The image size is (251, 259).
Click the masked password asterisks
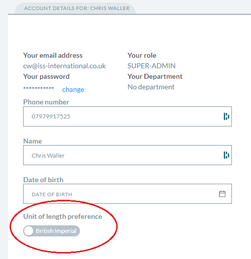click(39, 88)
